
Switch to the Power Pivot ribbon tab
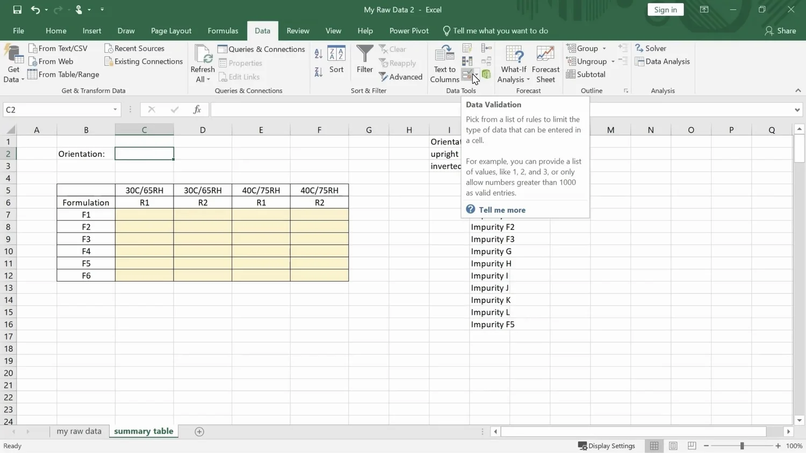point(409,31)
